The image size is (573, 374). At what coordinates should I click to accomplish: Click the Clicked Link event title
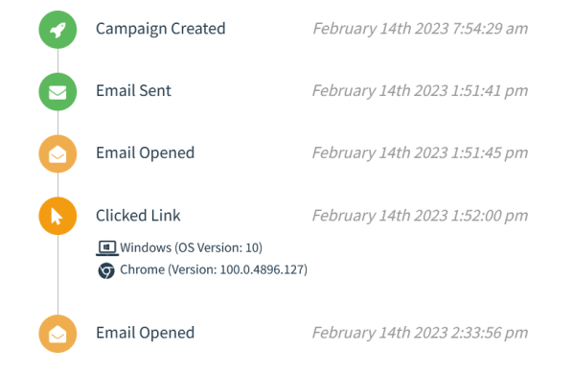click(138, 216)
